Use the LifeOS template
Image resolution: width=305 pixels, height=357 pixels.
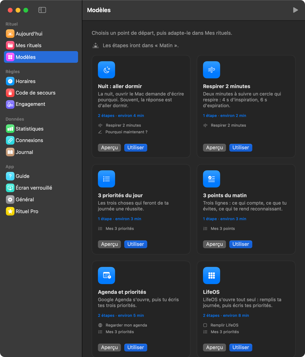(241, 348)
